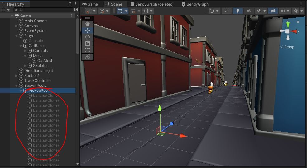Select the Rect Transform tool
Viewport: 307px width, 168px height.
pyautogui.click(x=88, y=50)
